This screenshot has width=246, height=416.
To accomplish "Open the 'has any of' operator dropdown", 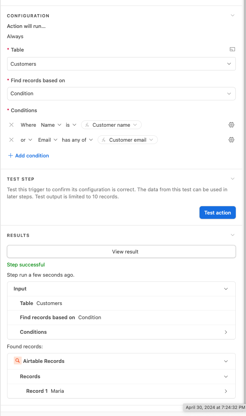I will click(77, 140).
